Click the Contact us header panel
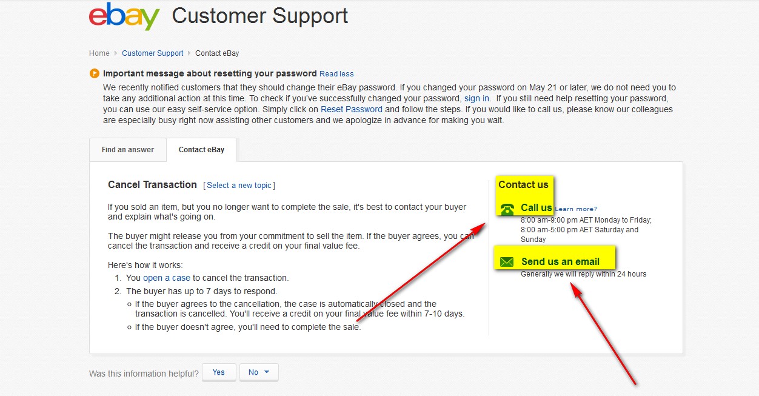 click(524, 184)
